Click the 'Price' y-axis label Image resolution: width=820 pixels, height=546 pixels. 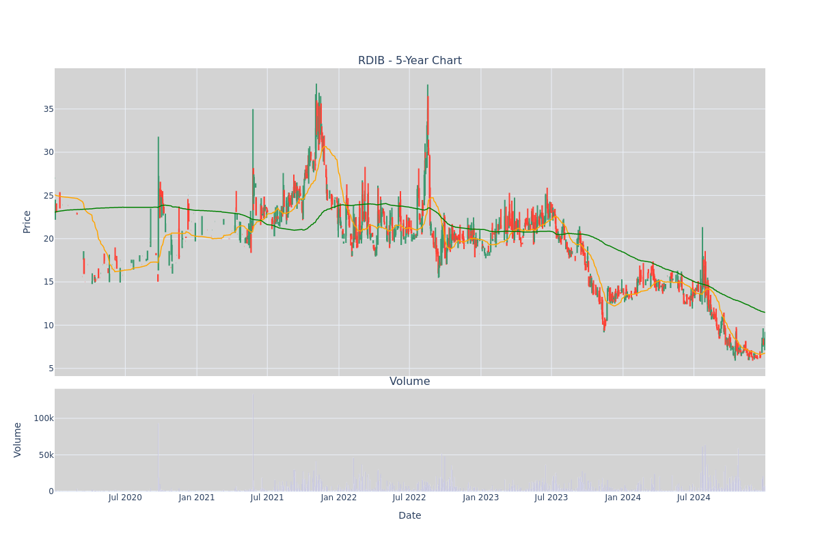[27, 222]
